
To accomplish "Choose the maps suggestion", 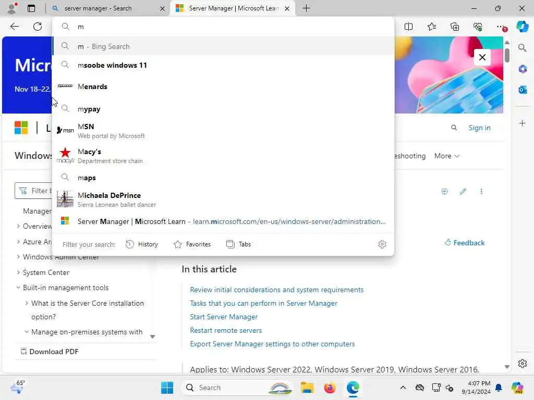I will [x=223, y=178].
